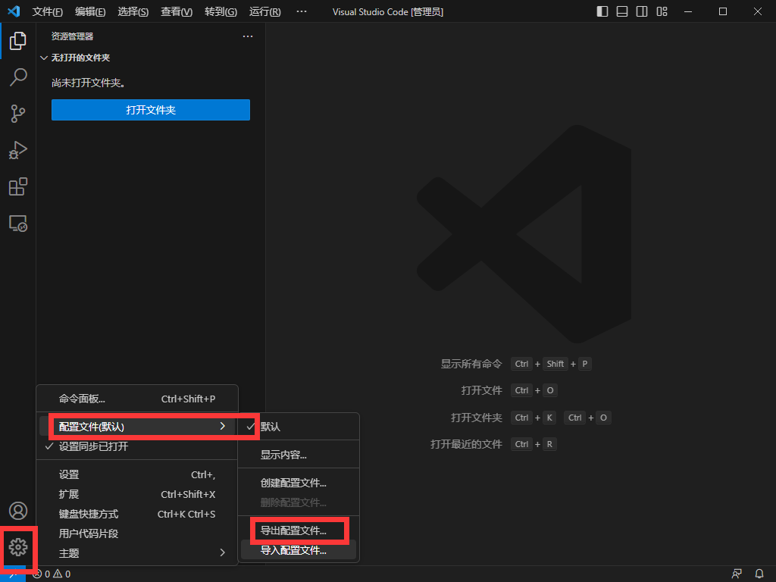Image resolution: width=776 pixels, height=582 pixels.
Task: Open the Source Control view icon
Action: [18, 114]
